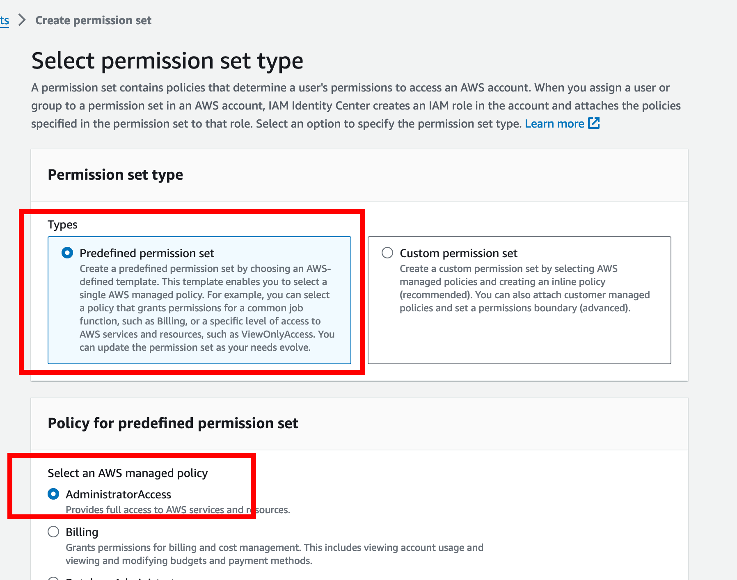Click the Types field label
Screen dimensions: 737x580
[x=62, y=225]
